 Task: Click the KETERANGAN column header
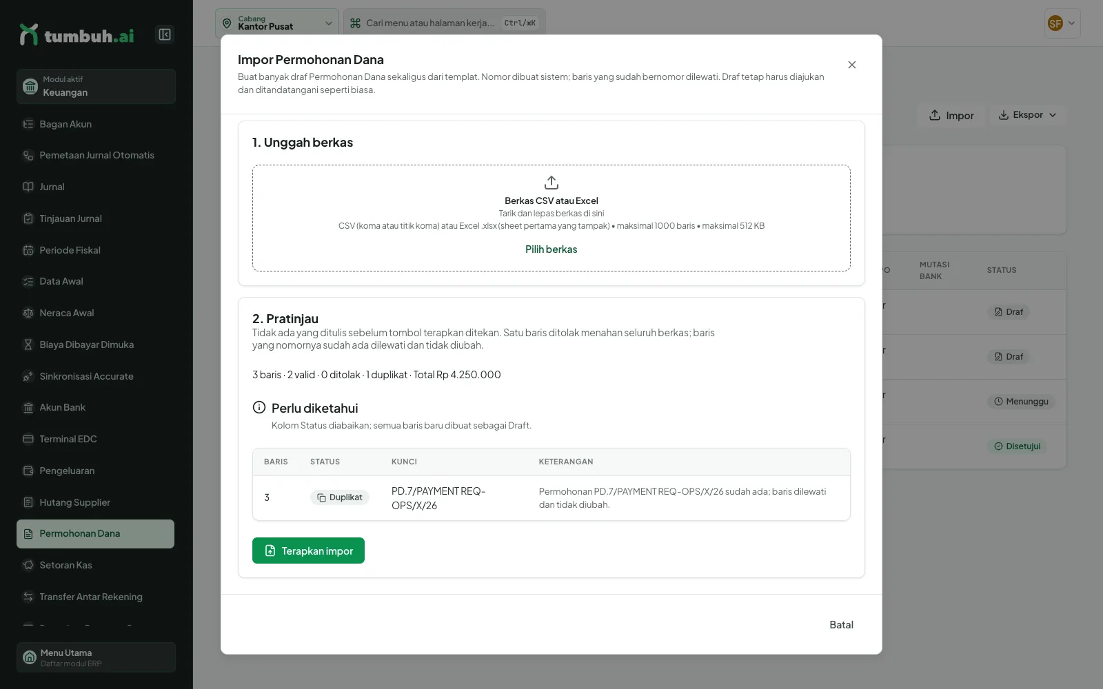pos(566,462)
